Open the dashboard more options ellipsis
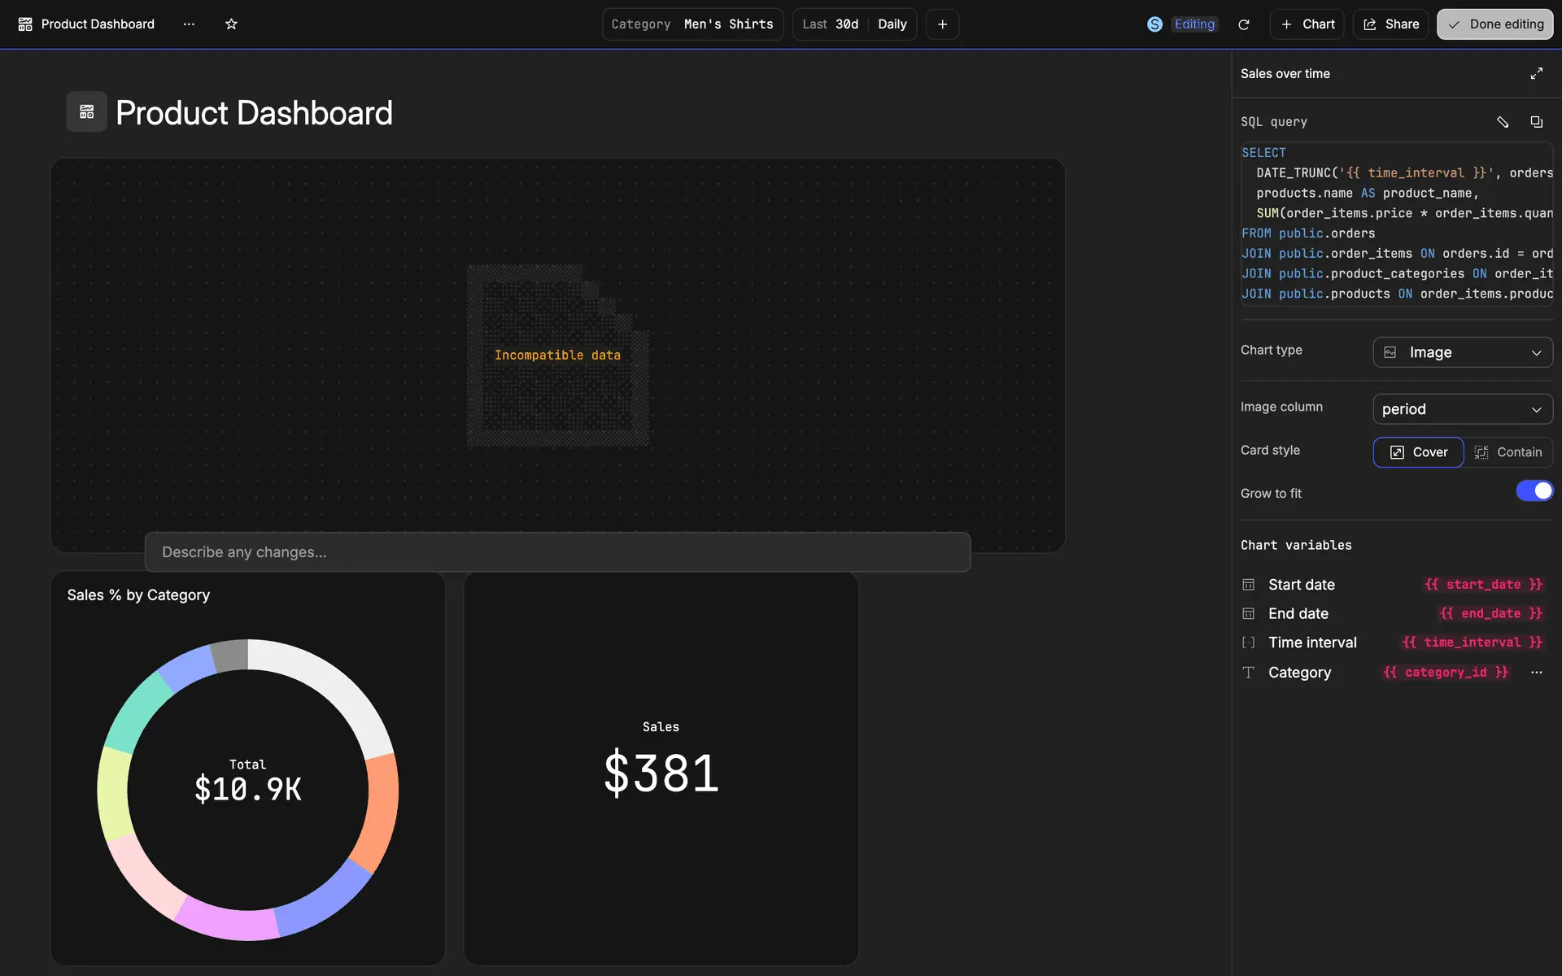Screen dimensions: 1562x976 point(189,24)
